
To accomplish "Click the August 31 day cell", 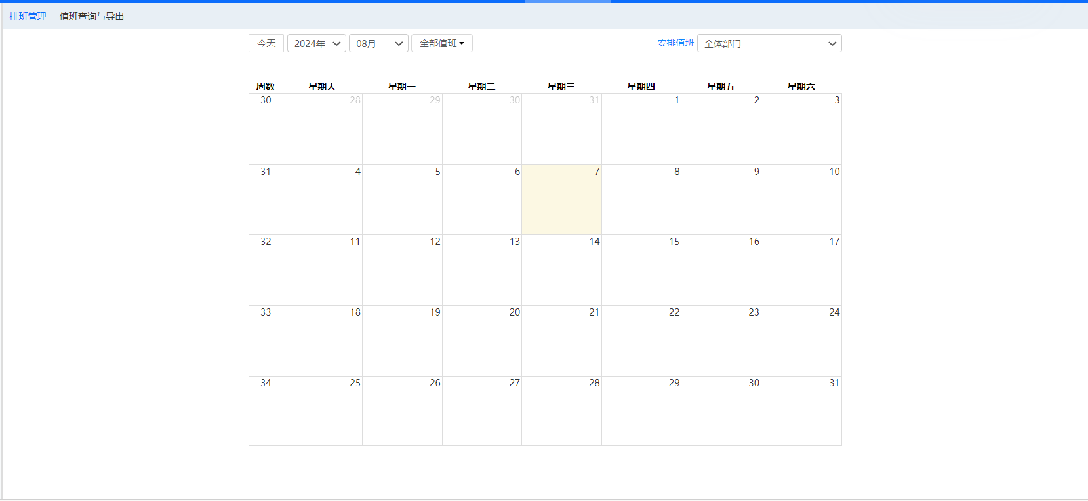I will 801,411.
